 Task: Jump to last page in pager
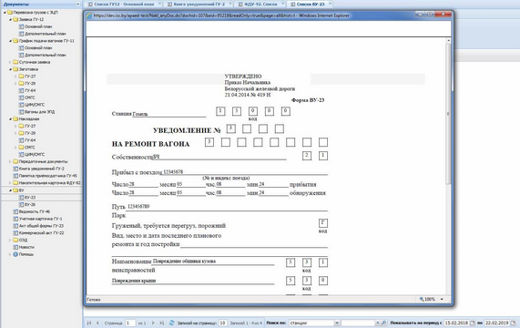161,323
